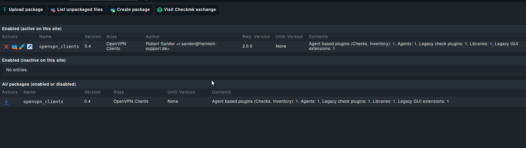Click the red X to disable openvpn_clients

point(6,47)
